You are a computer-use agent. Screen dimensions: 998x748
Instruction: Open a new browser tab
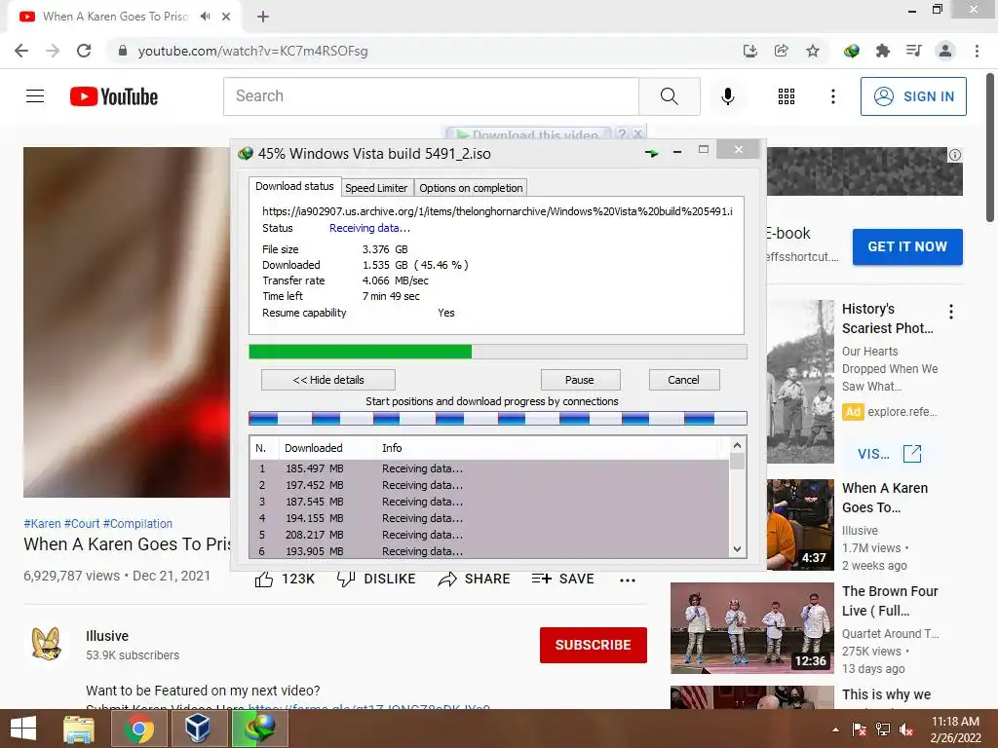click(263, 17)
